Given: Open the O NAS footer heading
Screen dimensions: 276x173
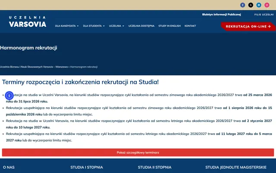Looking at the screenshot, I should tap(9, 167).
